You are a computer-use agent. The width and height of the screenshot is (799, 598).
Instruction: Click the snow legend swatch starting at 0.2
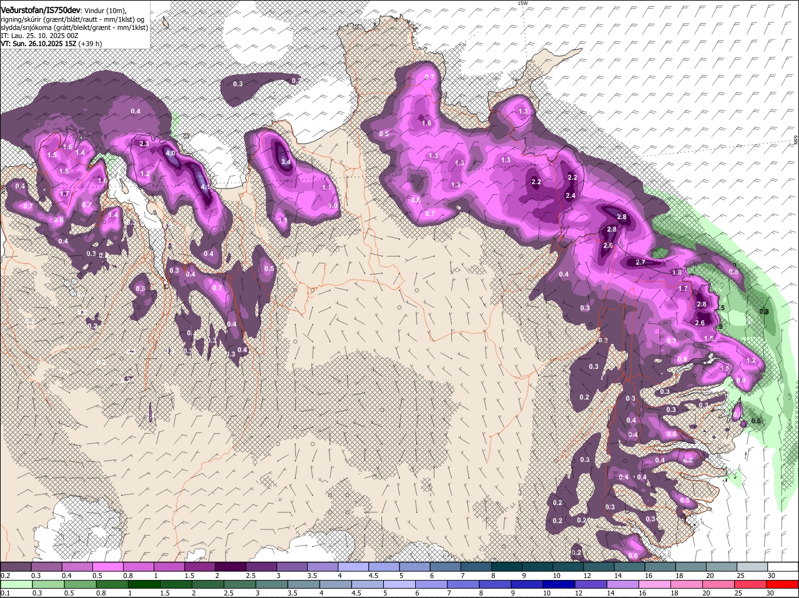(16, 567)
